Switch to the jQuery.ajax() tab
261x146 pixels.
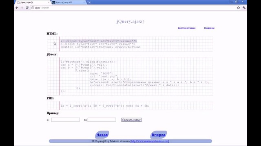point(33,2)
